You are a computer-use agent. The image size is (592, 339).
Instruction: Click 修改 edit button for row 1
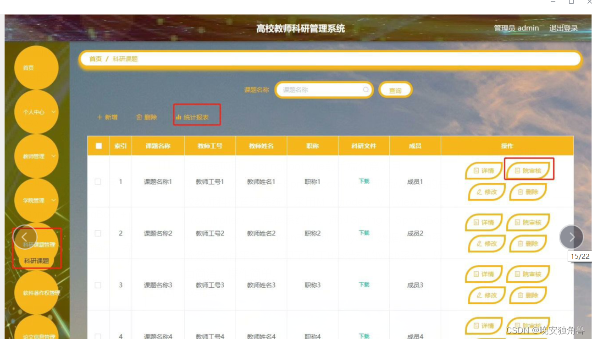click(x=487, y=192)
